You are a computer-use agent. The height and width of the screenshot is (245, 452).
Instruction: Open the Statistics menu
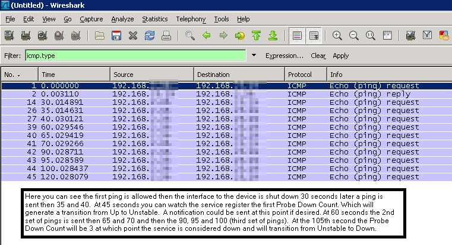click(x=155, y=19)
